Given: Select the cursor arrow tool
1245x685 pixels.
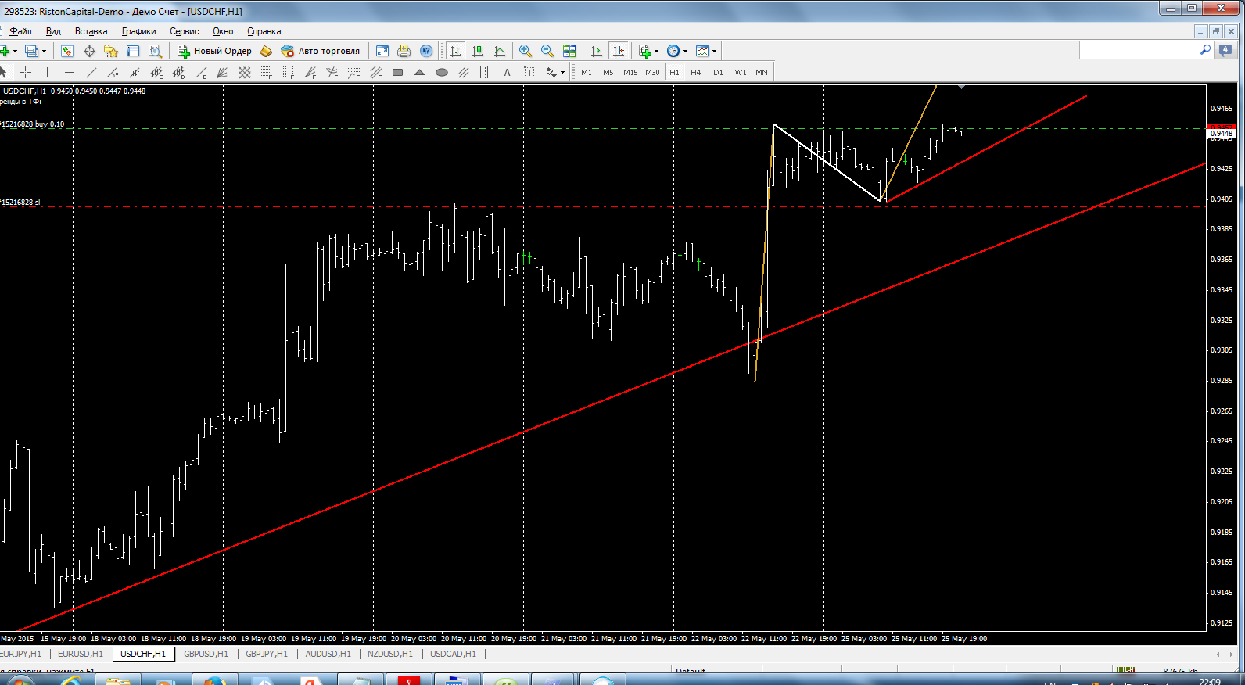Looking at the screenshot, I should [4, 72].
